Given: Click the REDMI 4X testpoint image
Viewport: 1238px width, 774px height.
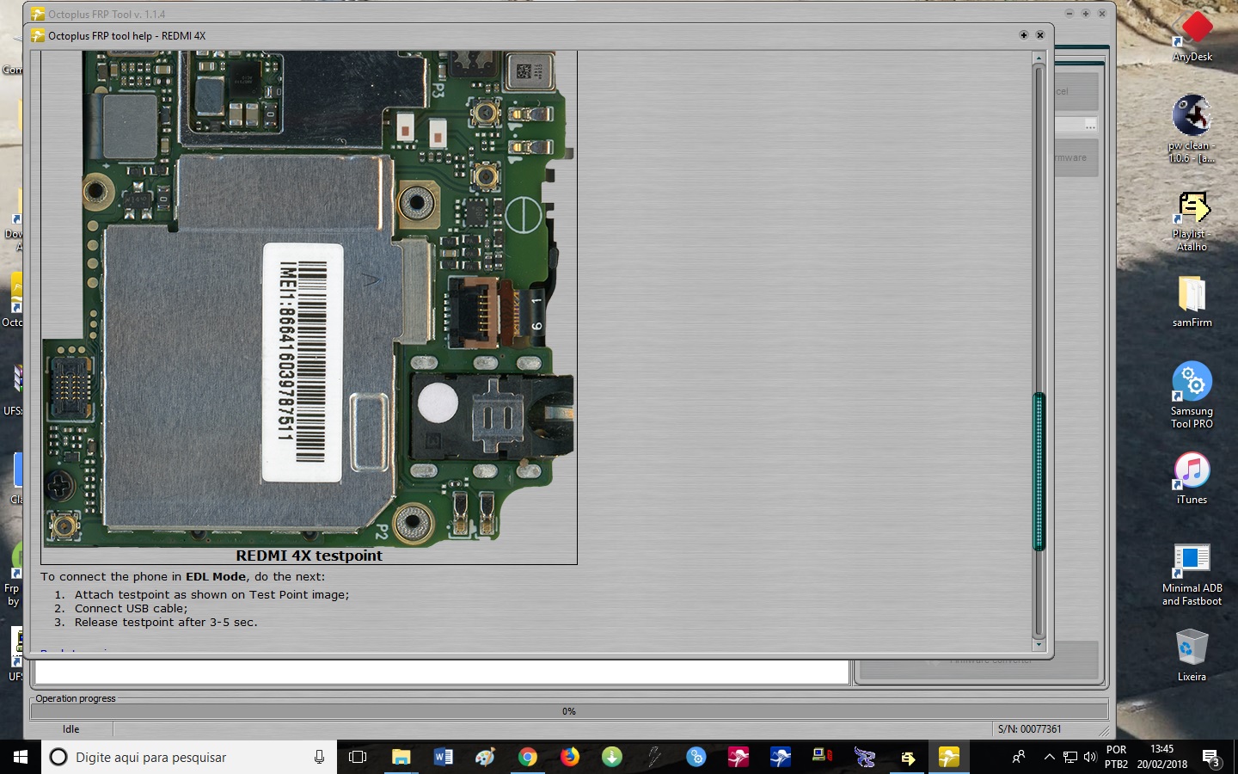Looking at the screenshot, I should tap(308, 298).
